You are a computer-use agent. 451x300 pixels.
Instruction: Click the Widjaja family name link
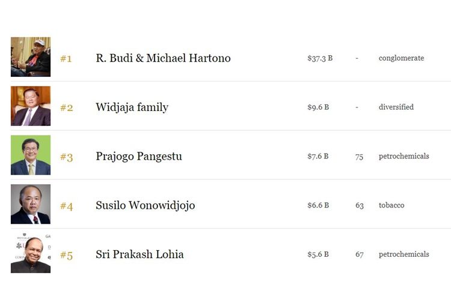click(132, 107)
